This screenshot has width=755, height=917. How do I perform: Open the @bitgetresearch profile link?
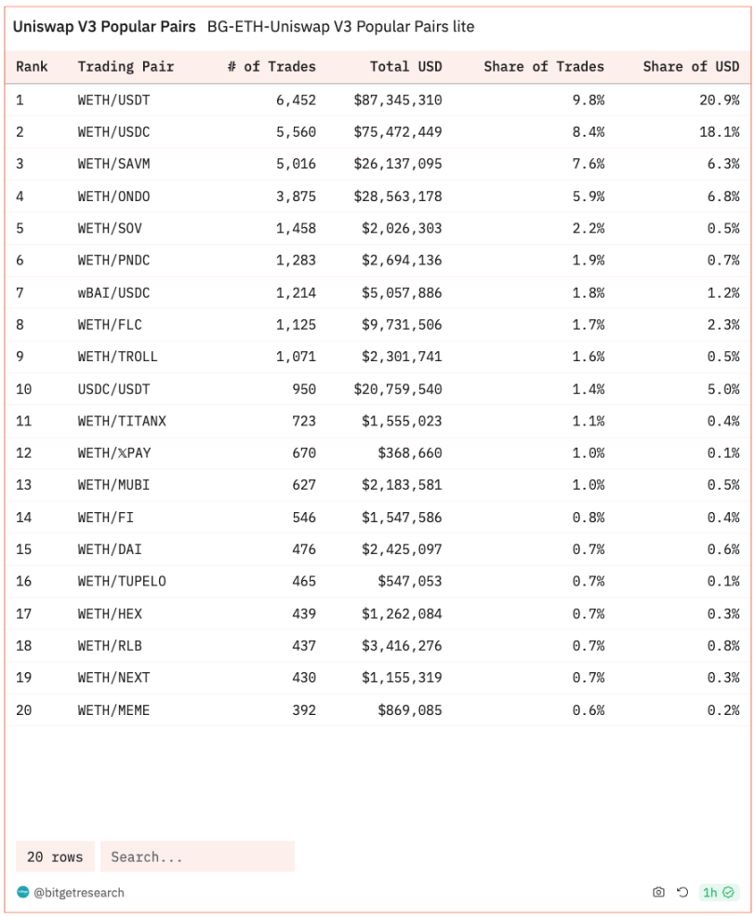tap(79, 892)
